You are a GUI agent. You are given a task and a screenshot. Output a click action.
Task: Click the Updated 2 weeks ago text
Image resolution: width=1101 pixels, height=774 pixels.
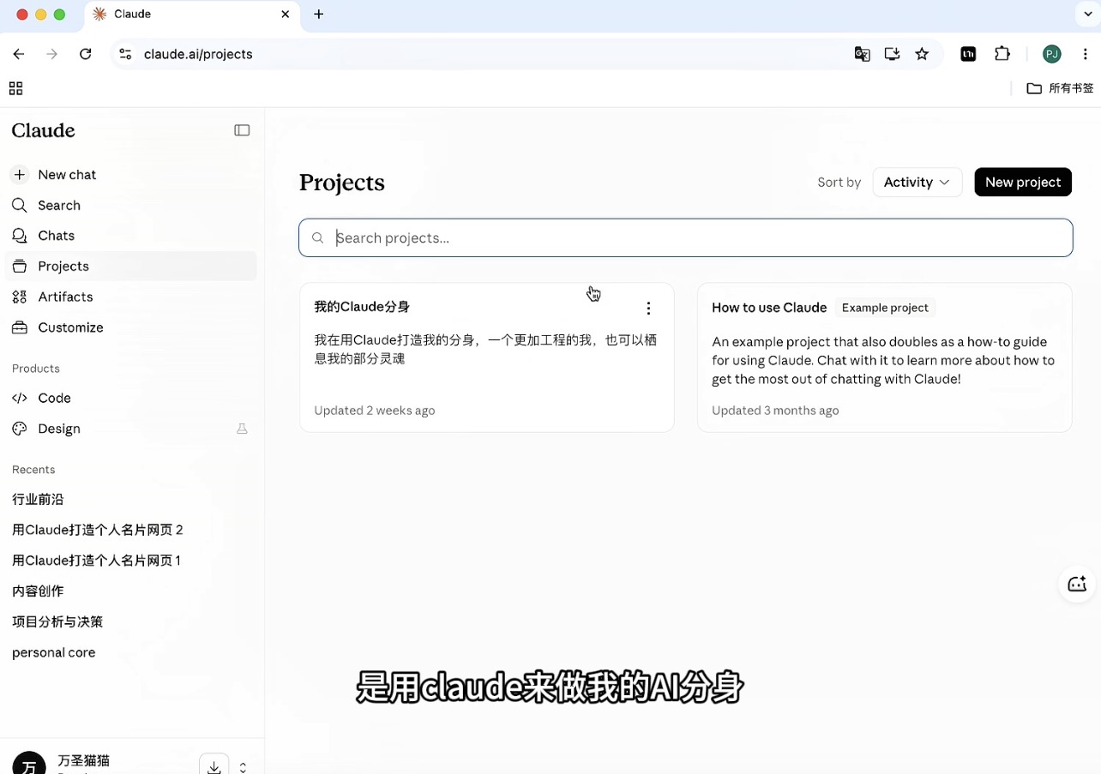pos(375,411)
